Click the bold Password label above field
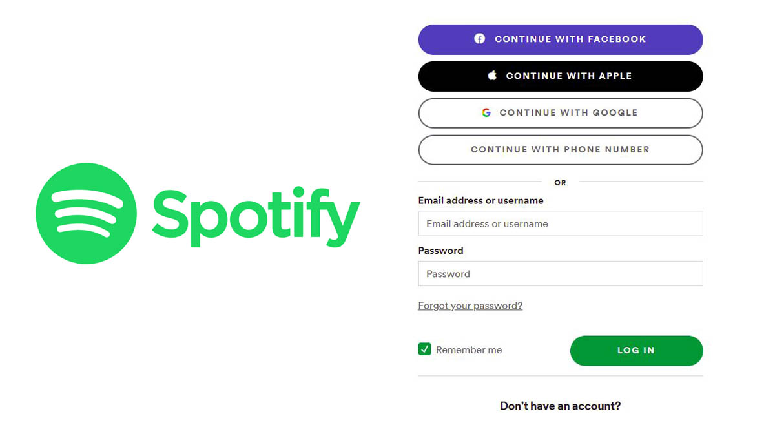 click(441, 251)
